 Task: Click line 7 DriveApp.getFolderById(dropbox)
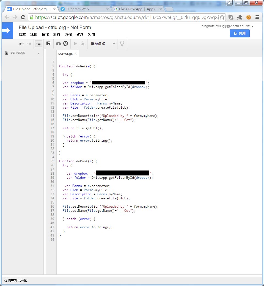click(118, 87)
